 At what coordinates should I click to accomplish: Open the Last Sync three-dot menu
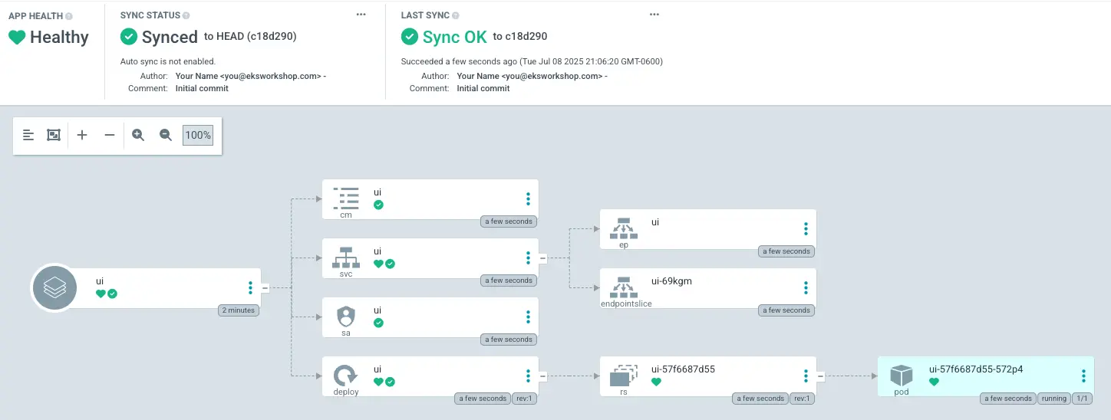coord(654,15)
